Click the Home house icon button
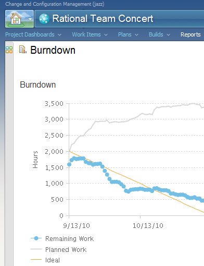The width and height of the screenshot is (204, 266). (16, 19)
